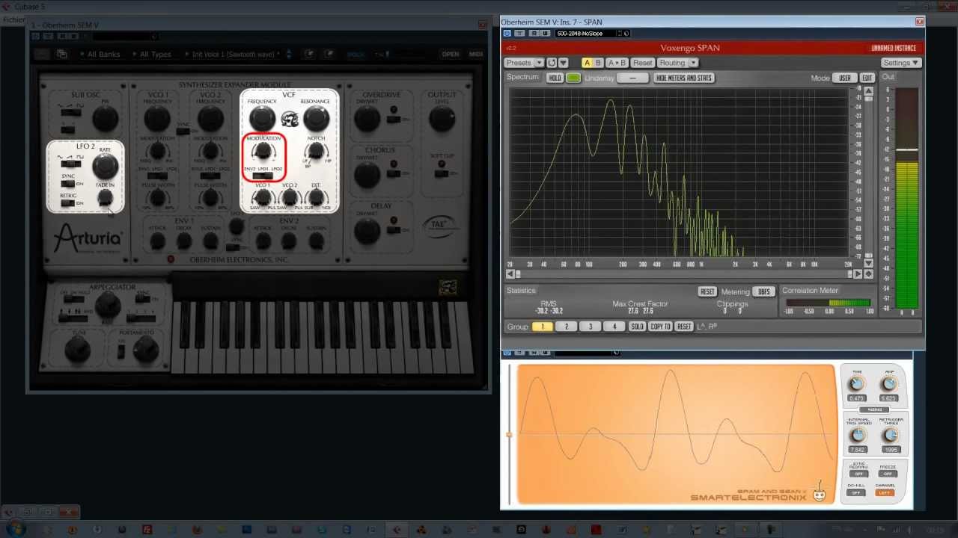Select Group 3 tab in SPAN
This screenshot has height=538, width=958.
coord(591,327)
